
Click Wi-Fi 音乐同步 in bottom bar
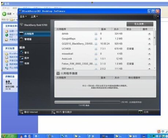[x=61, y=112]
